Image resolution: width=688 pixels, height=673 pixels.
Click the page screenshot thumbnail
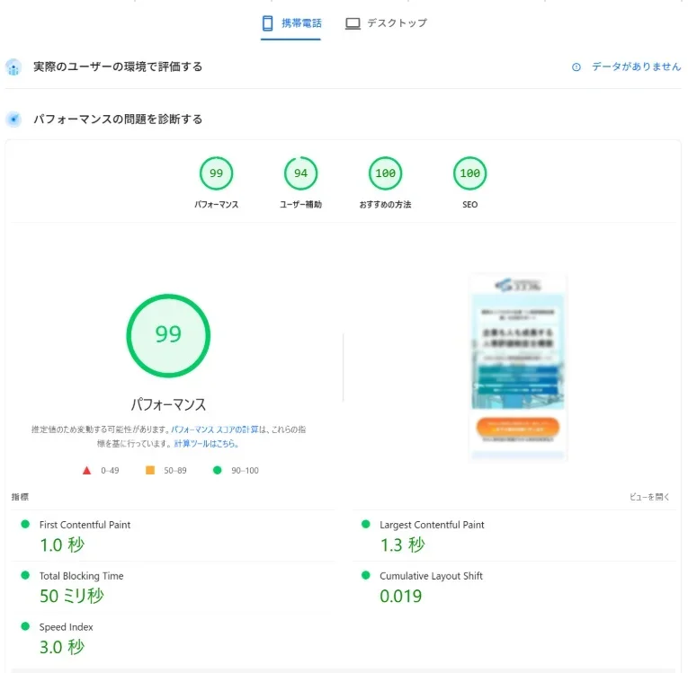(x=517, y=367)
